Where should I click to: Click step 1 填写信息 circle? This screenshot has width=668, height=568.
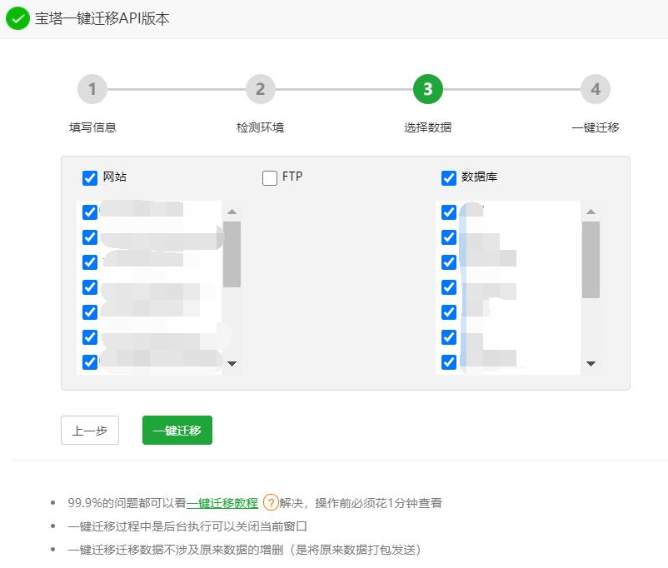[x=92, y=89]
